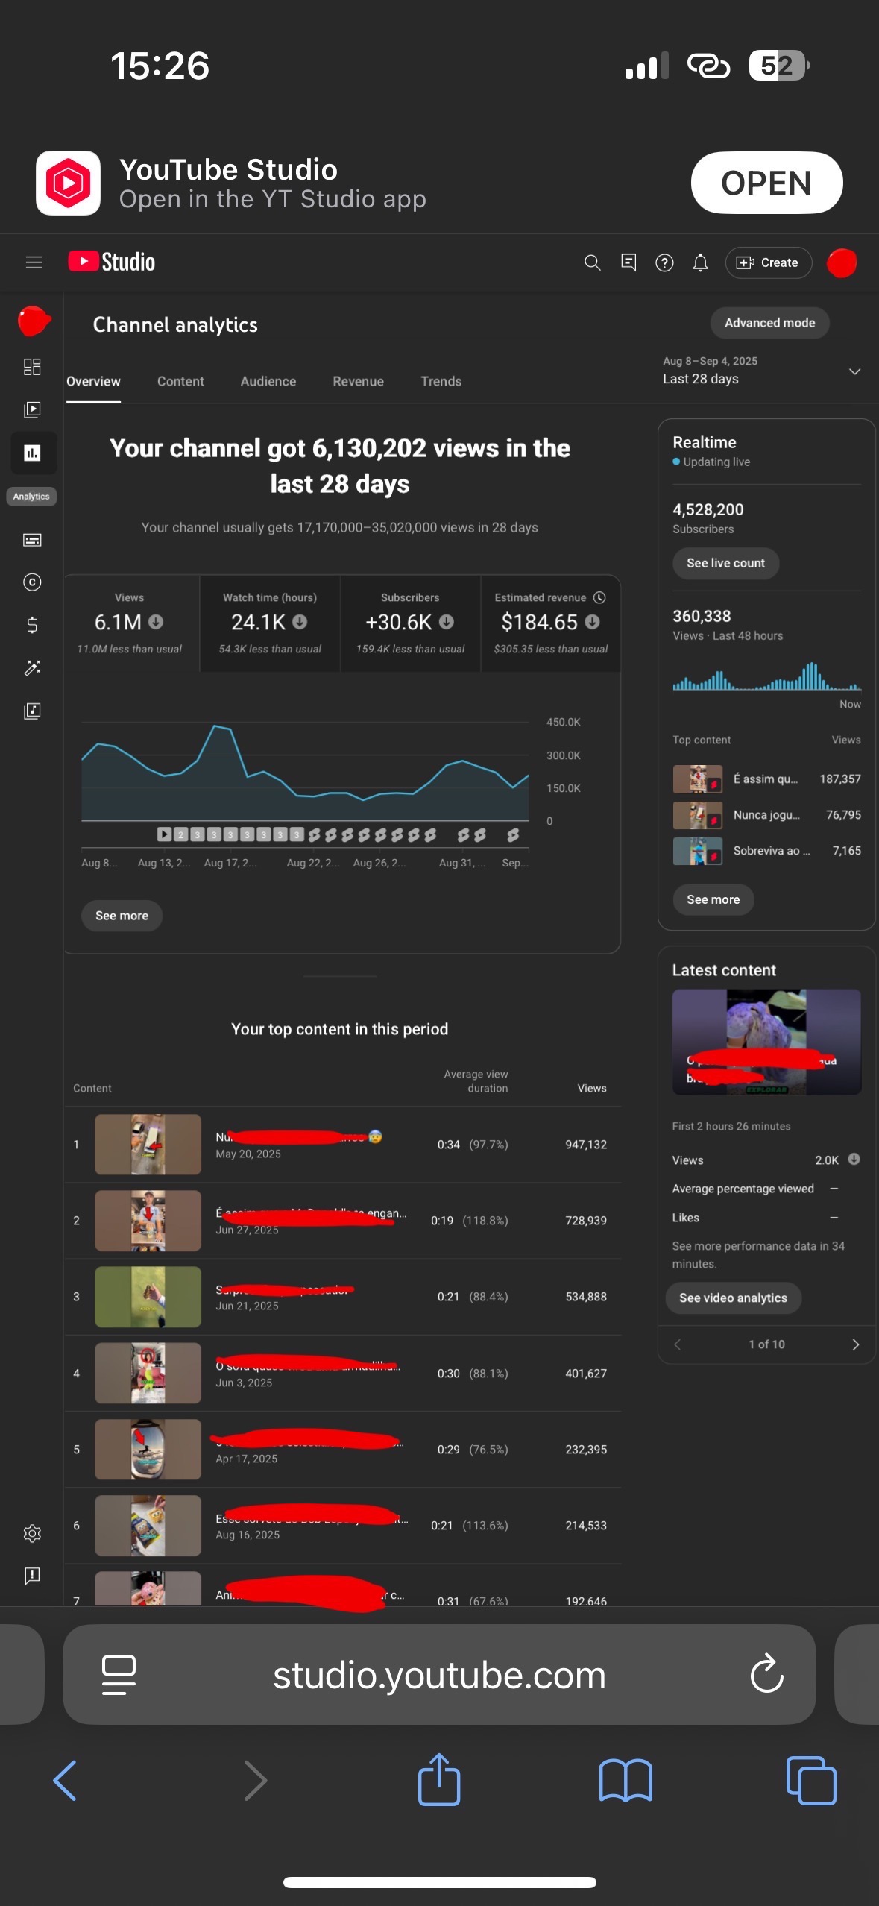Select the Watch time (hours) metric card

pos(269,623)
